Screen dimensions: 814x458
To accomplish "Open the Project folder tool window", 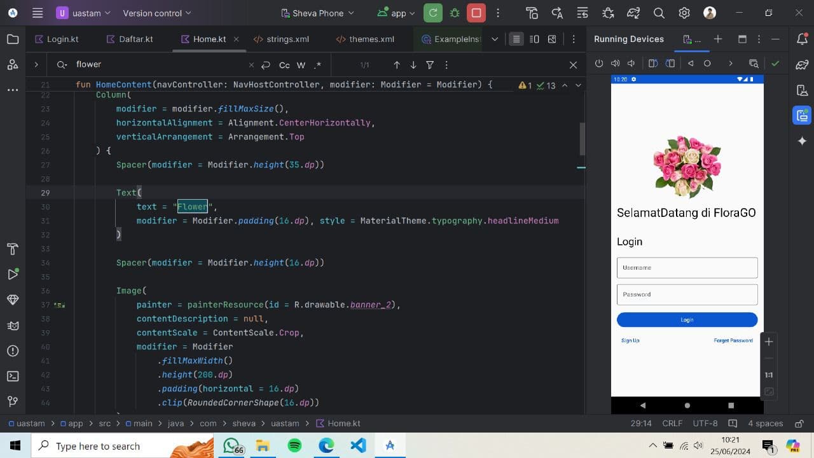I will point(13,39).
